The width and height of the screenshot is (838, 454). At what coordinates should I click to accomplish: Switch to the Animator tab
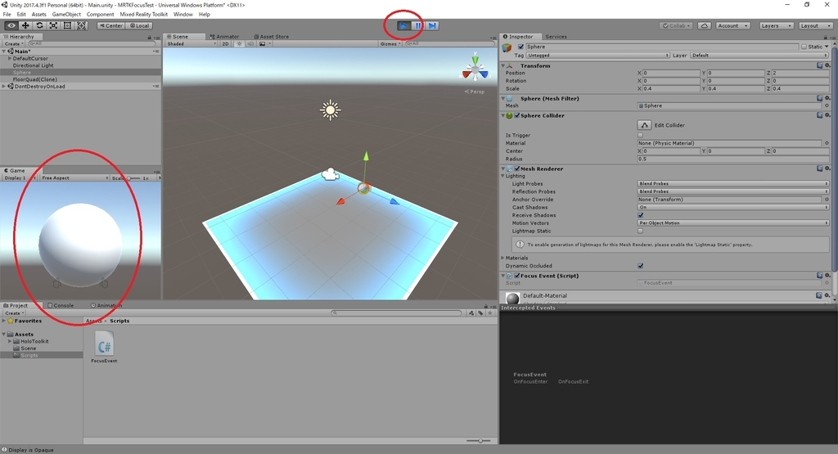click(x=224, y=36)
